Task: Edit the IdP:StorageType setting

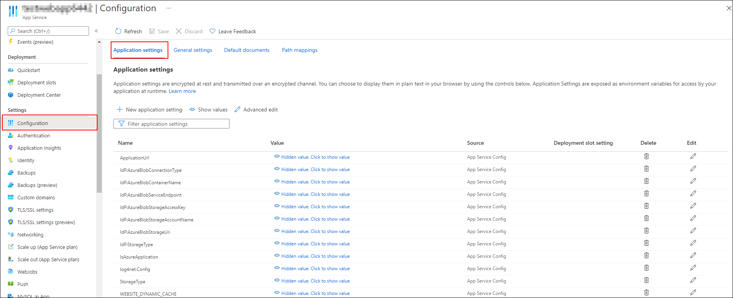Action: click(693, 243)
